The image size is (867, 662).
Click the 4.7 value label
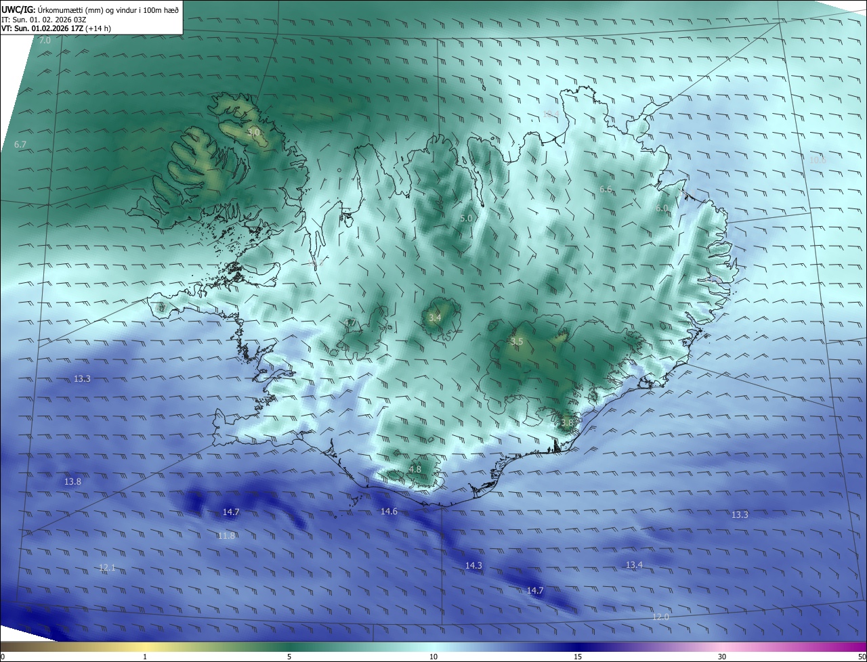(350, 322)
